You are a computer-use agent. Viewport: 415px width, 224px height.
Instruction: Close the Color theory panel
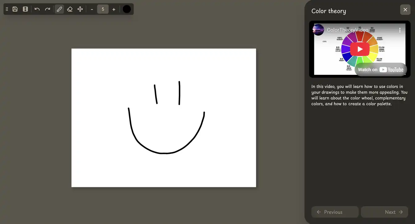405,10
